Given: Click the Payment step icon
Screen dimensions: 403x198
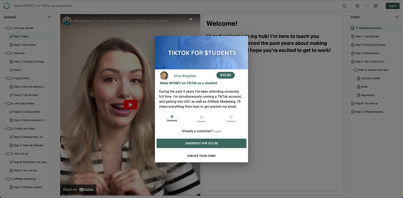Looking at the screenshot, I should coord(231,117).
